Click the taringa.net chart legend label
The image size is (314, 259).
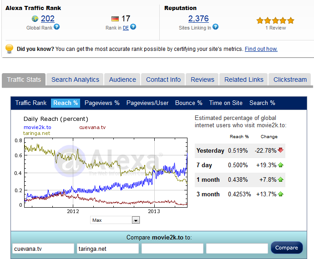click(x=37, y=133)
